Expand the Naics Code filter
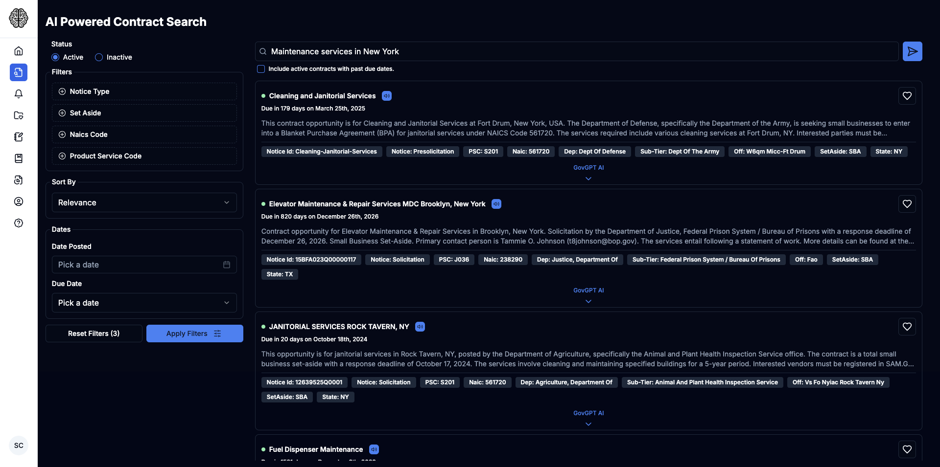The image size is (940, 467). pos(144,134)
